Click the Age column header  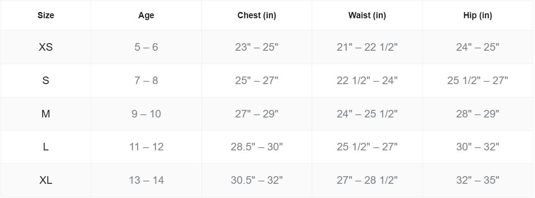pos(146,16)
